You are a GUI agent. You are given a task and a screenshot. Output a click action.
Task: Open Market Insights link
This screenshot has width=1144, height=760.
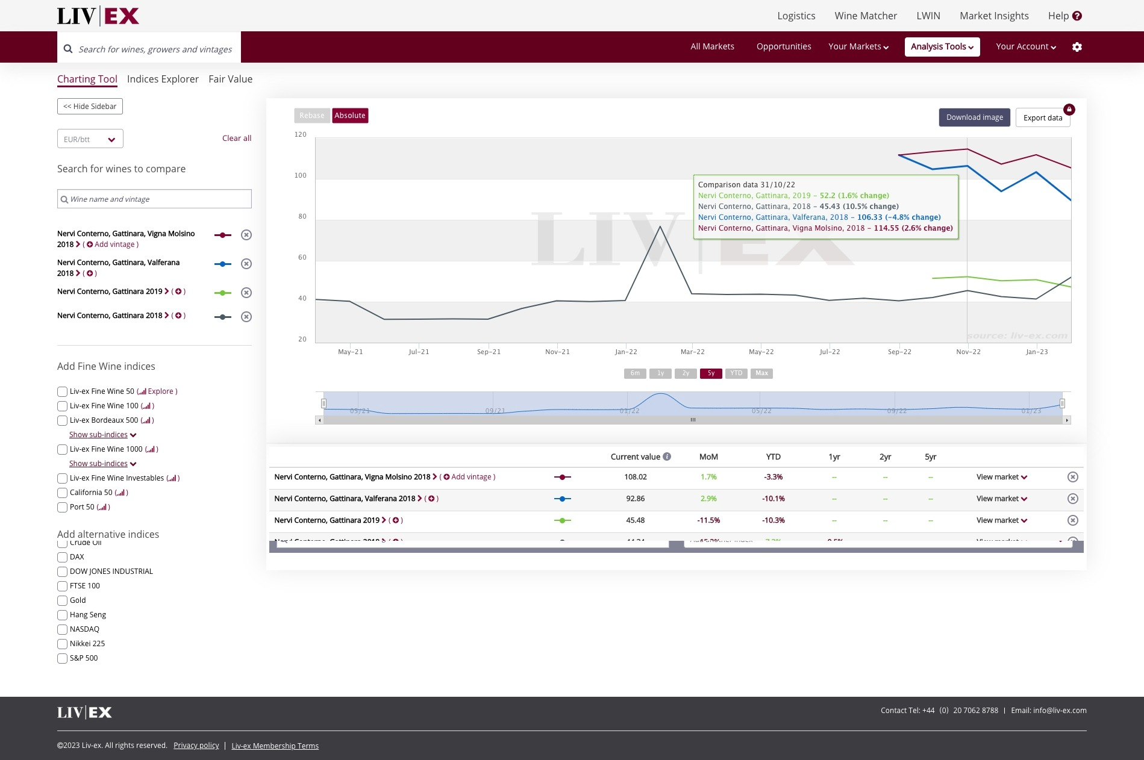click(x=994, y=16)
